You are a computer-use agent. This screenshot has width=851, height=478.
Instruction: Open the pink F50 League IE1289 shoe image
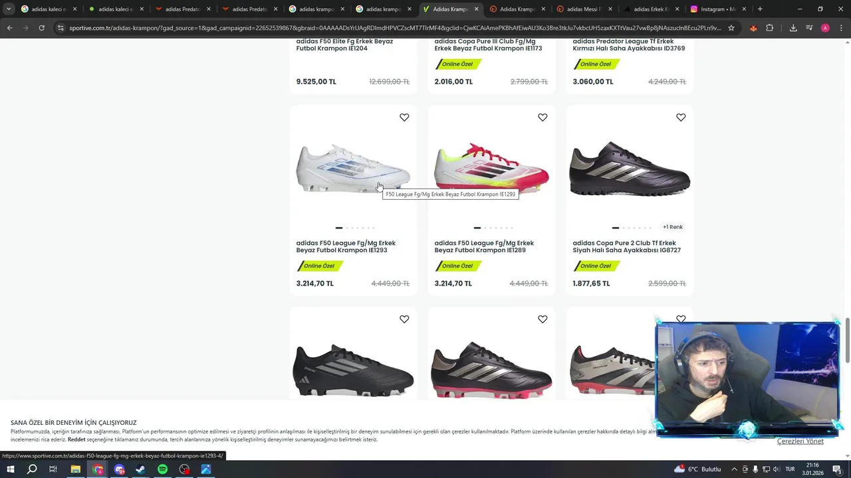click(x=491, y=169)
